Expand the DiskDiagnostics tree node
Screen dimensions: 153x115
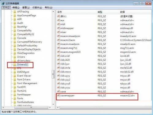11,53
